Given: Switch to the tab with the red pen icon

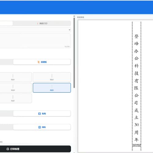Looking at the screenshot, I should (x=42, y=24).
